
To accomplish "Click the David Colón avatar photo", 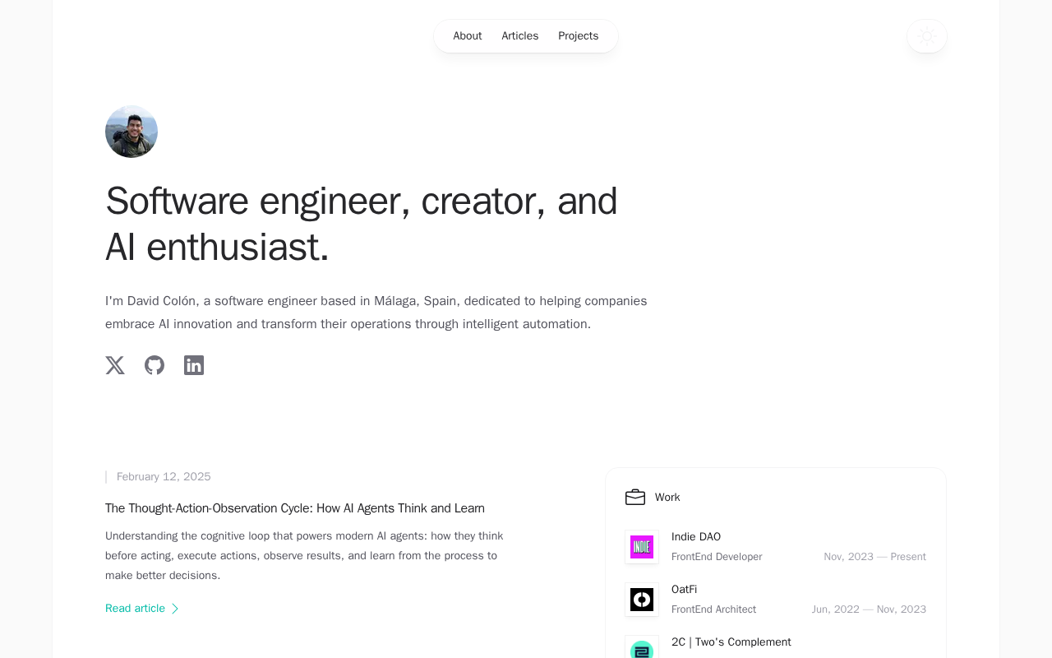I will (131, 132).
